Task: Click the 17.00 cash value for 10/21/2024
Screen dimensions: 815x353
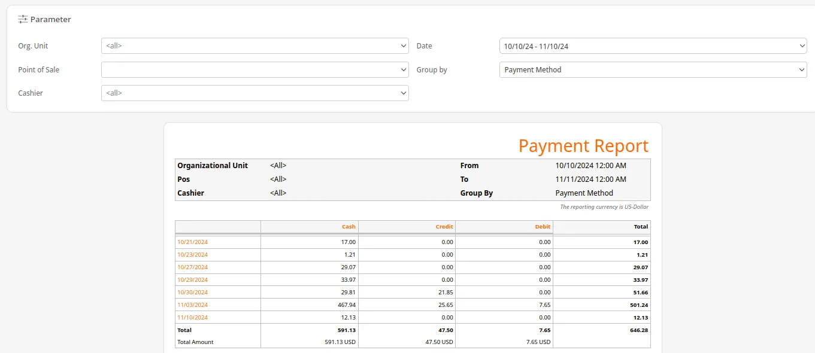Action: tap(349, 242)
